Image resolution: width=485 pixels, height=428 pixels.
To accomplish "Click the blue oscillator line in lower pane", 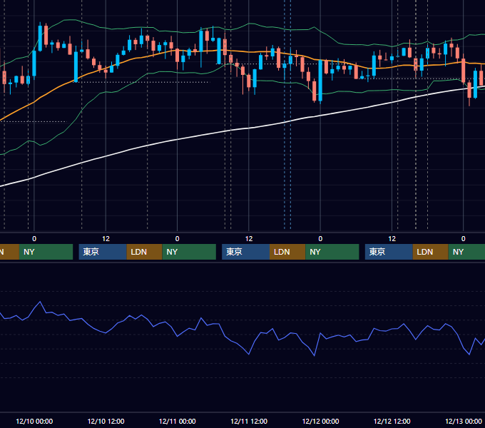I will 249,354.
